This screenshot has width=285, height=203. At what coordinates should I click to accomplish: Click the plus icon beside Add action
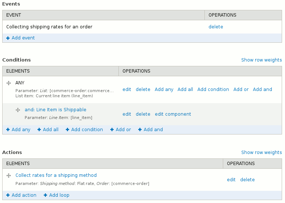(x=8, y=195)
